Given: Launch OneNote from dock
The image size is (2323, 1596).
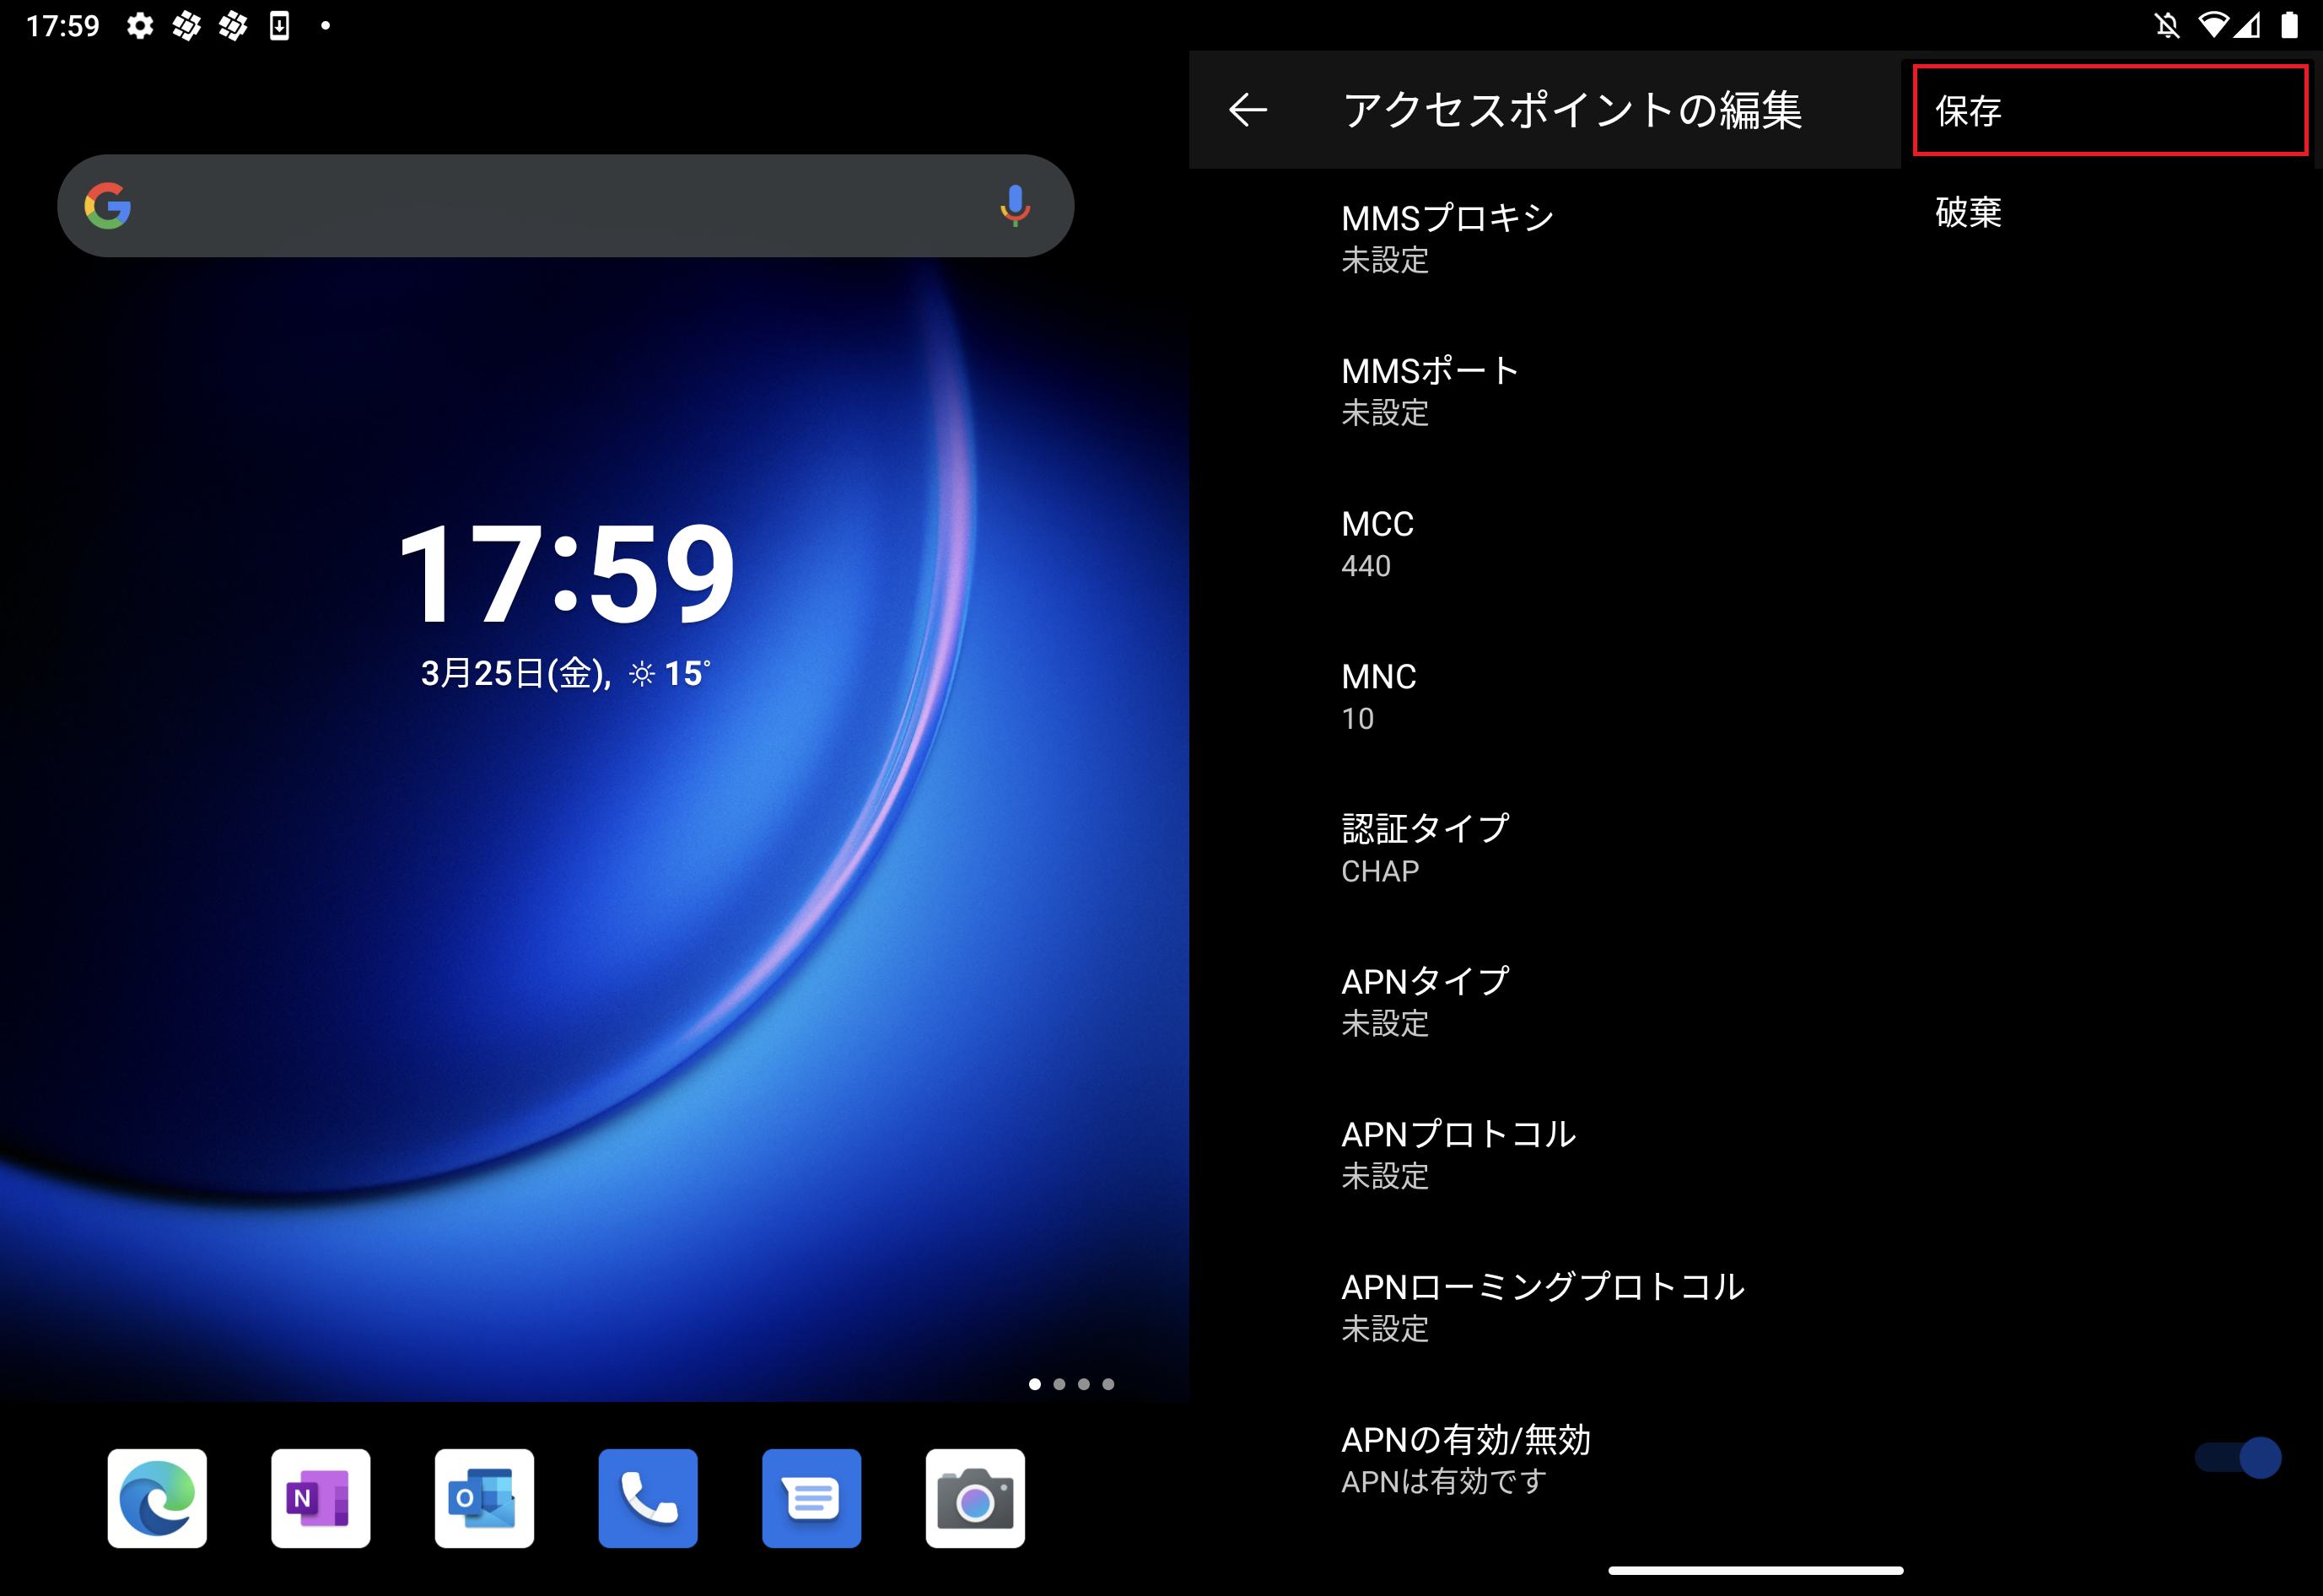Looking at the screenshot, I should click(320, 1498).
